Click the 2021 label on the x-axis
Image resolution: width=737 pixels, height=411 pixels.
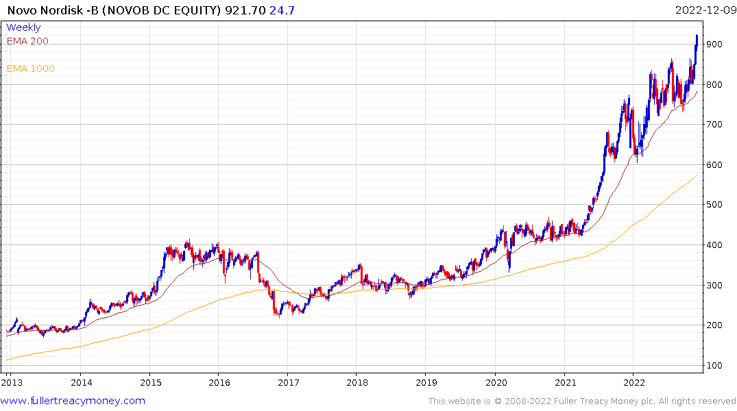pyautogui.click(x=566, y=382)
